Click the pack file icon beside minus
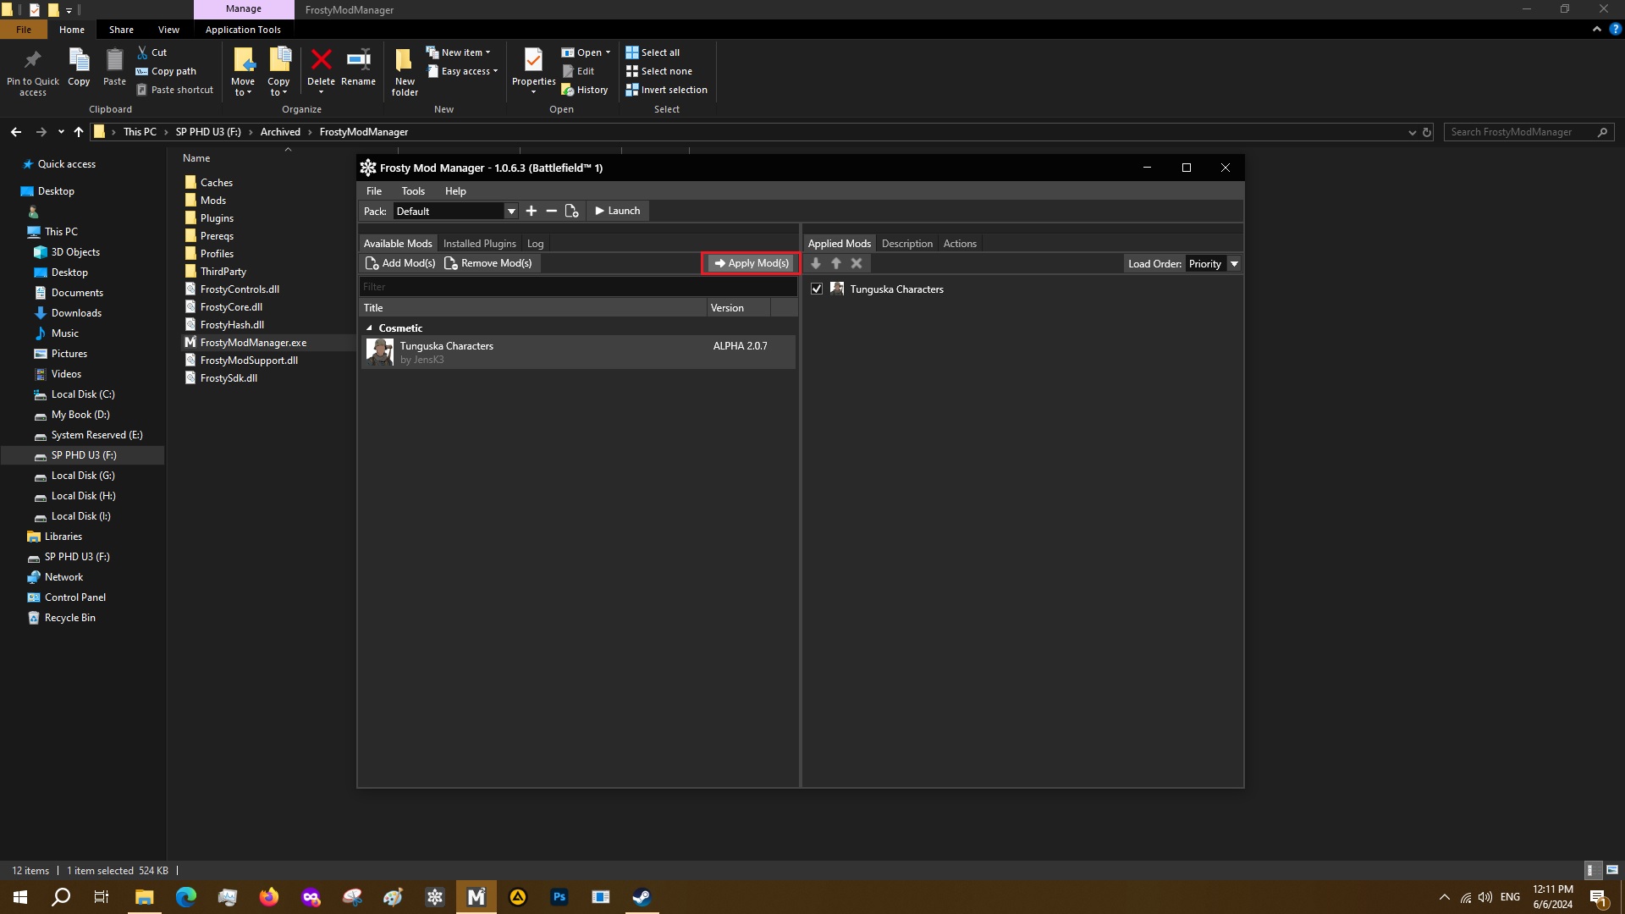Viewport: 1625px width, 914px height. pyautogui.click(x=572, y=211)
